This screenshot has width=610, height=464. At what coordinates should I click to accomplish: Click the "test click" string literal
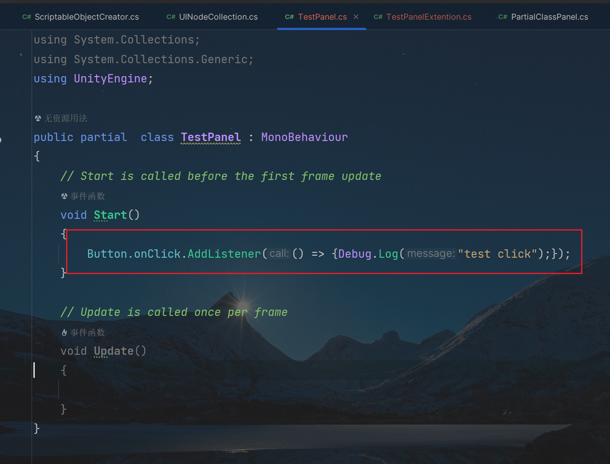point(497,254)
